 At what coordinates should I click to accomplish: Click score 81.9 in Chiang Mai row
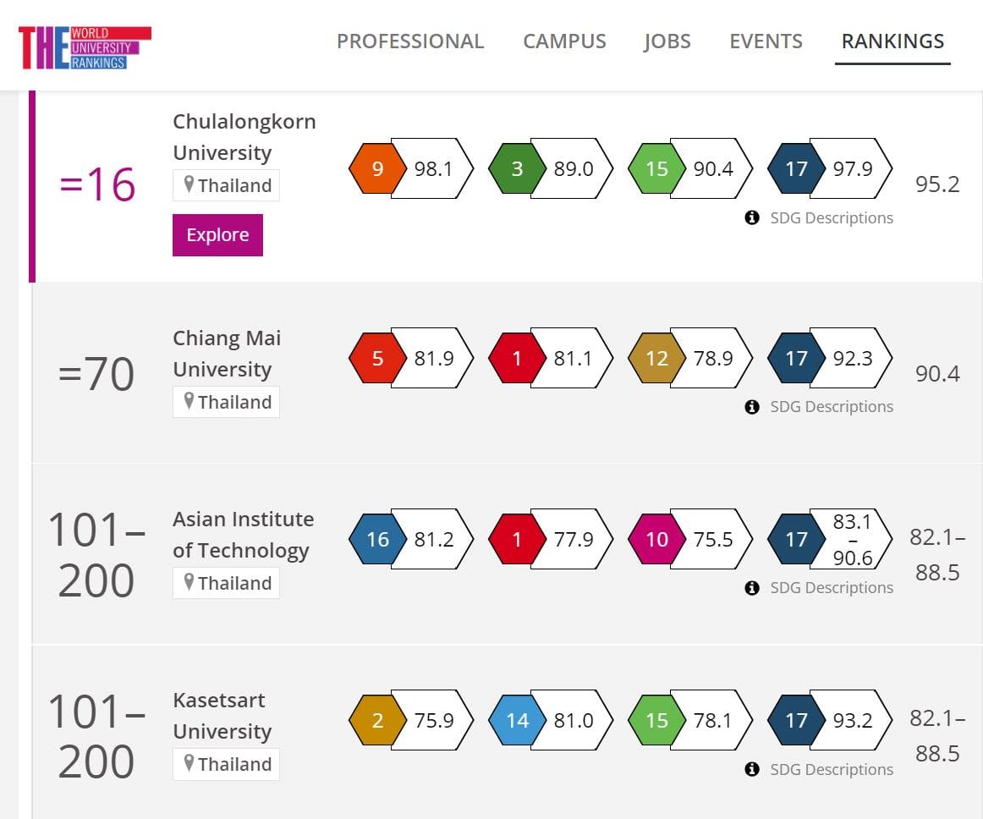pyautogui.click(x=434, y=358)
